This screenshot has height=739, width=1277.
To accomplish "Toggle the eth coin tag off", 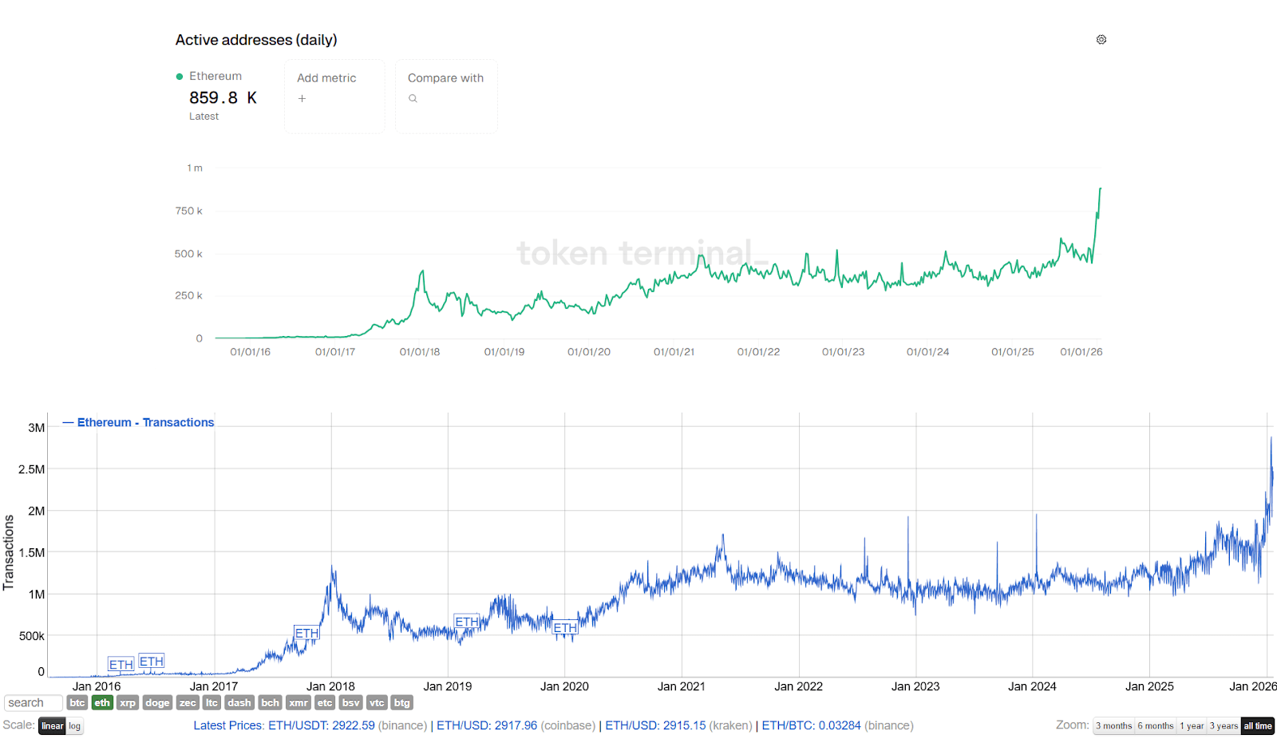I will tap(102, 703).
